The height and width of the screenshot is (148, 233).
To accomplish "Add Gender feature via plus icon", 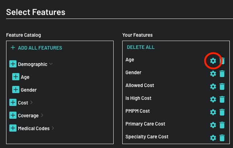I will click(x=16, y=90).
